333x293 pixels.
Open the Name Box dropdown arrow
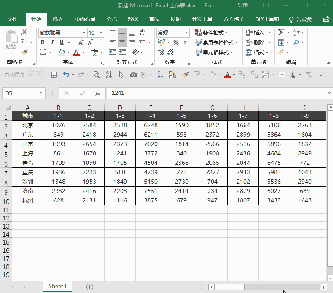(x=41, y=93)
